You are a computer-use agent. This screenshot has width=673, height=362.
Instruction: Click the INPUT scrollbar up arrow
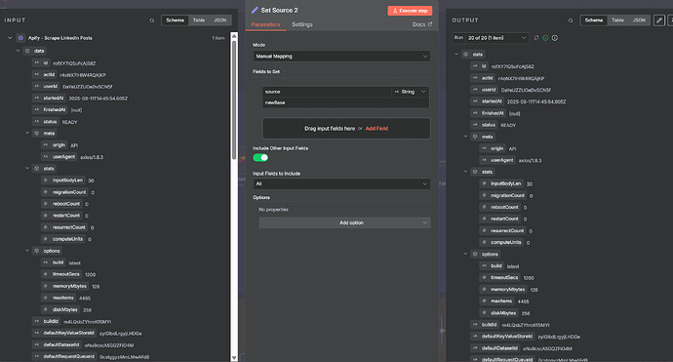234,36
